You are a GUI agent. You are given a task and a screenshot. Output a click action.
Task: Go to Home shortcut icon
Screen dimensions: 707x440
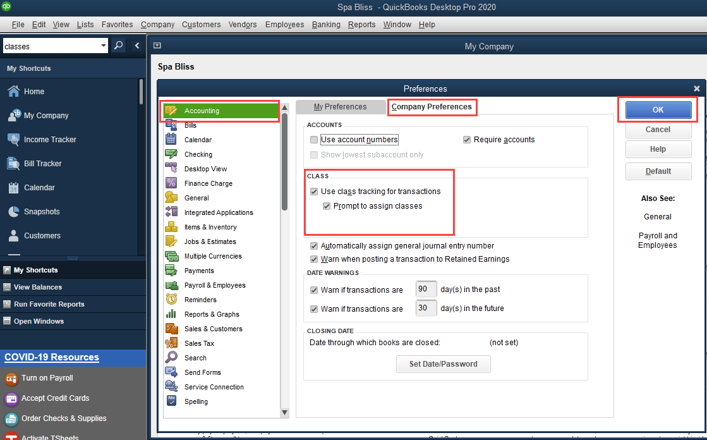[13, 91]
